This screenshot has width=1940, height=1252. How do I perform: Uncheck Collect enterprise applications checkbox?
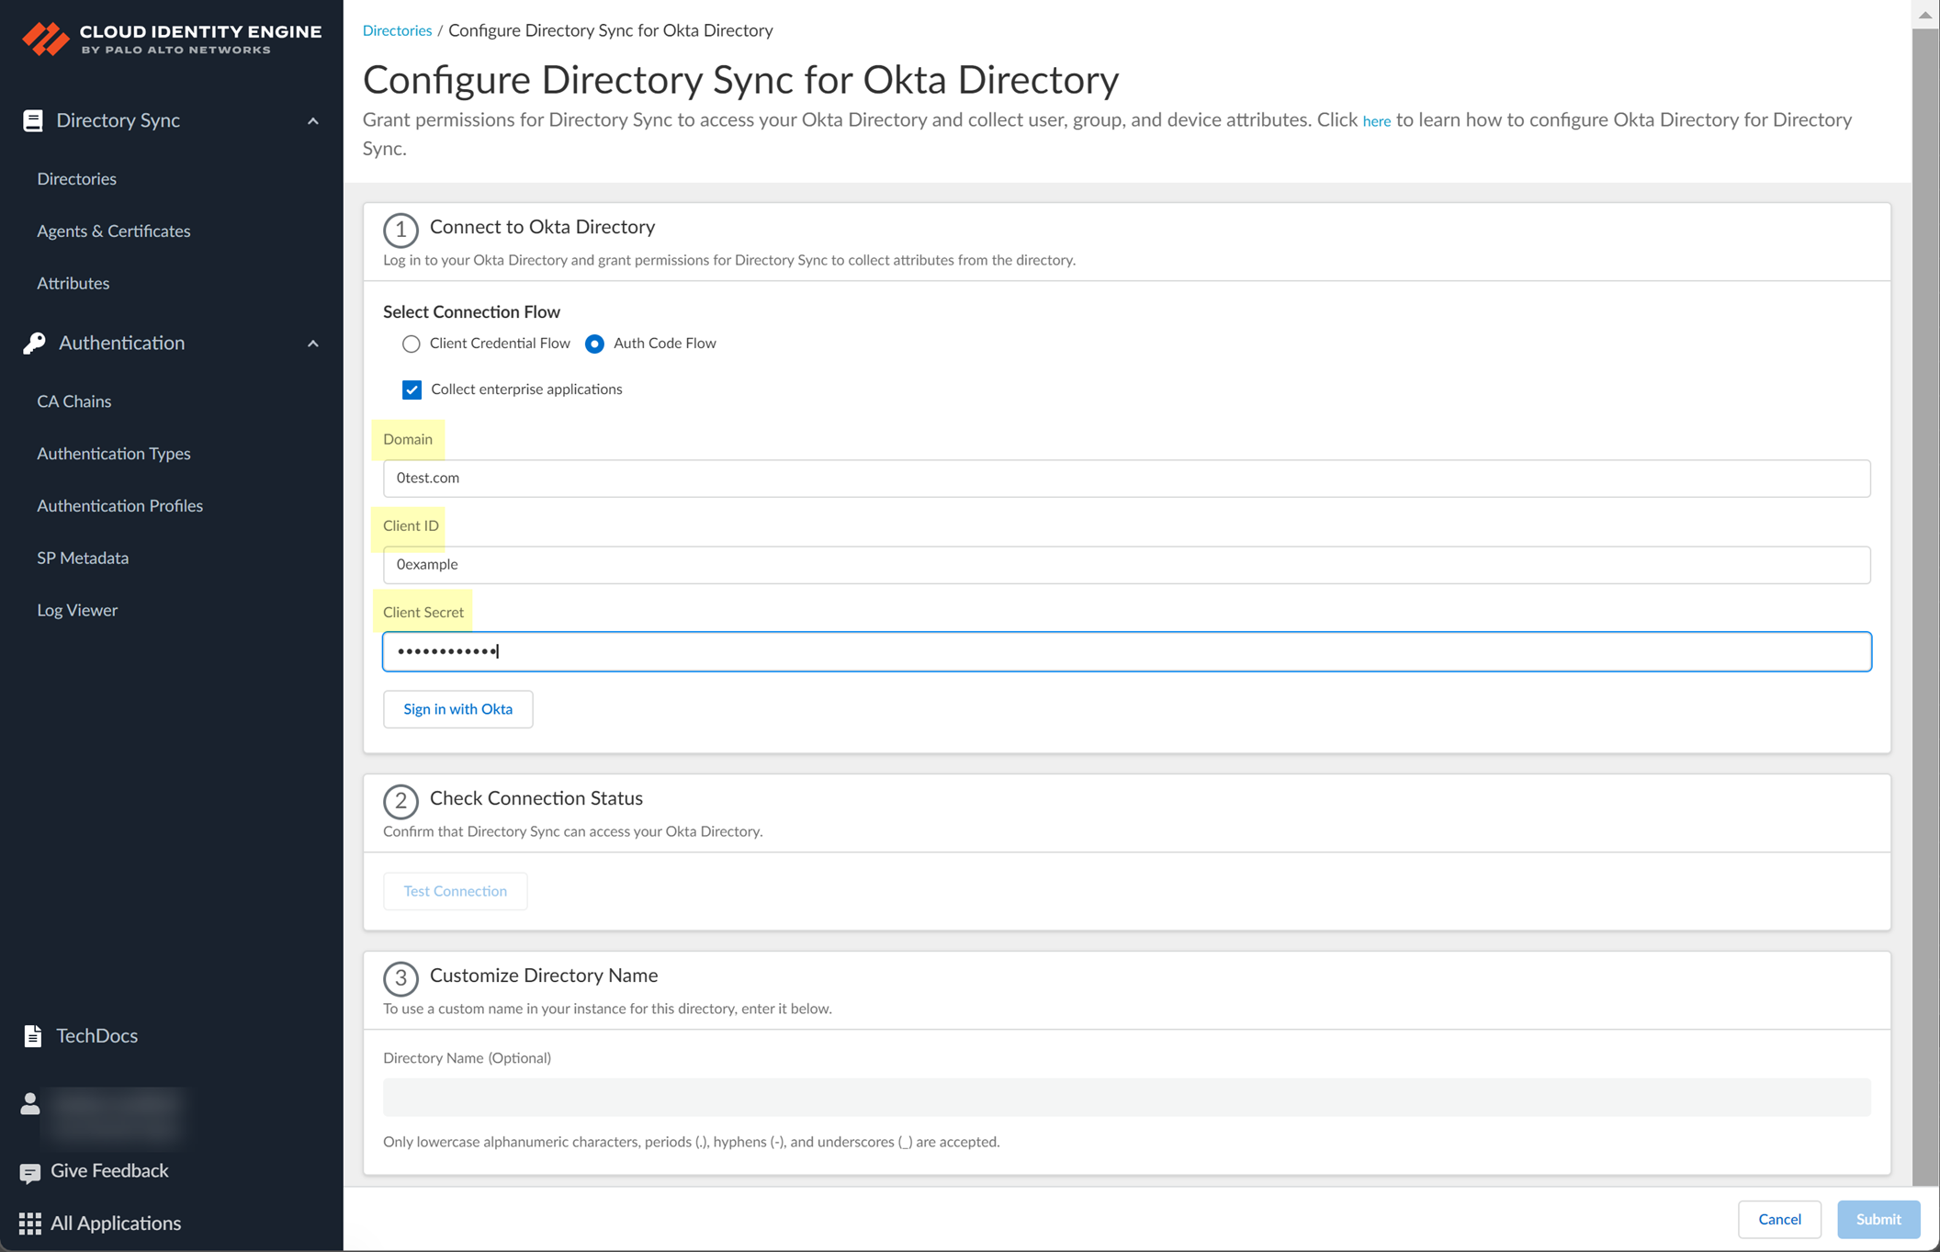[412, 389]
